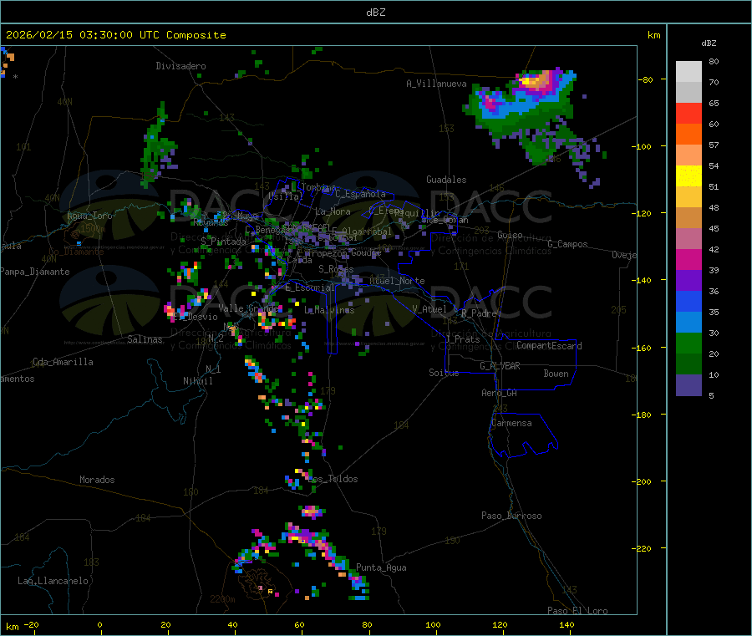The height and width of the screenshot is (636, 752).
Task: Click the Soitue location label
Action: pyautogui.click(x=444, y=373)
